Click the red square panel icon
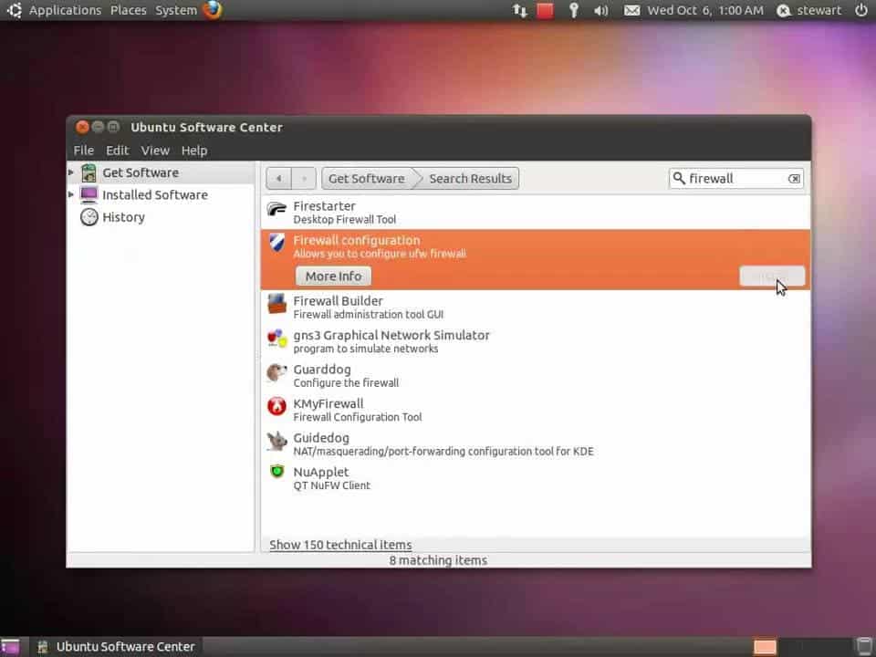876x657 pixels. click(545, 11)
